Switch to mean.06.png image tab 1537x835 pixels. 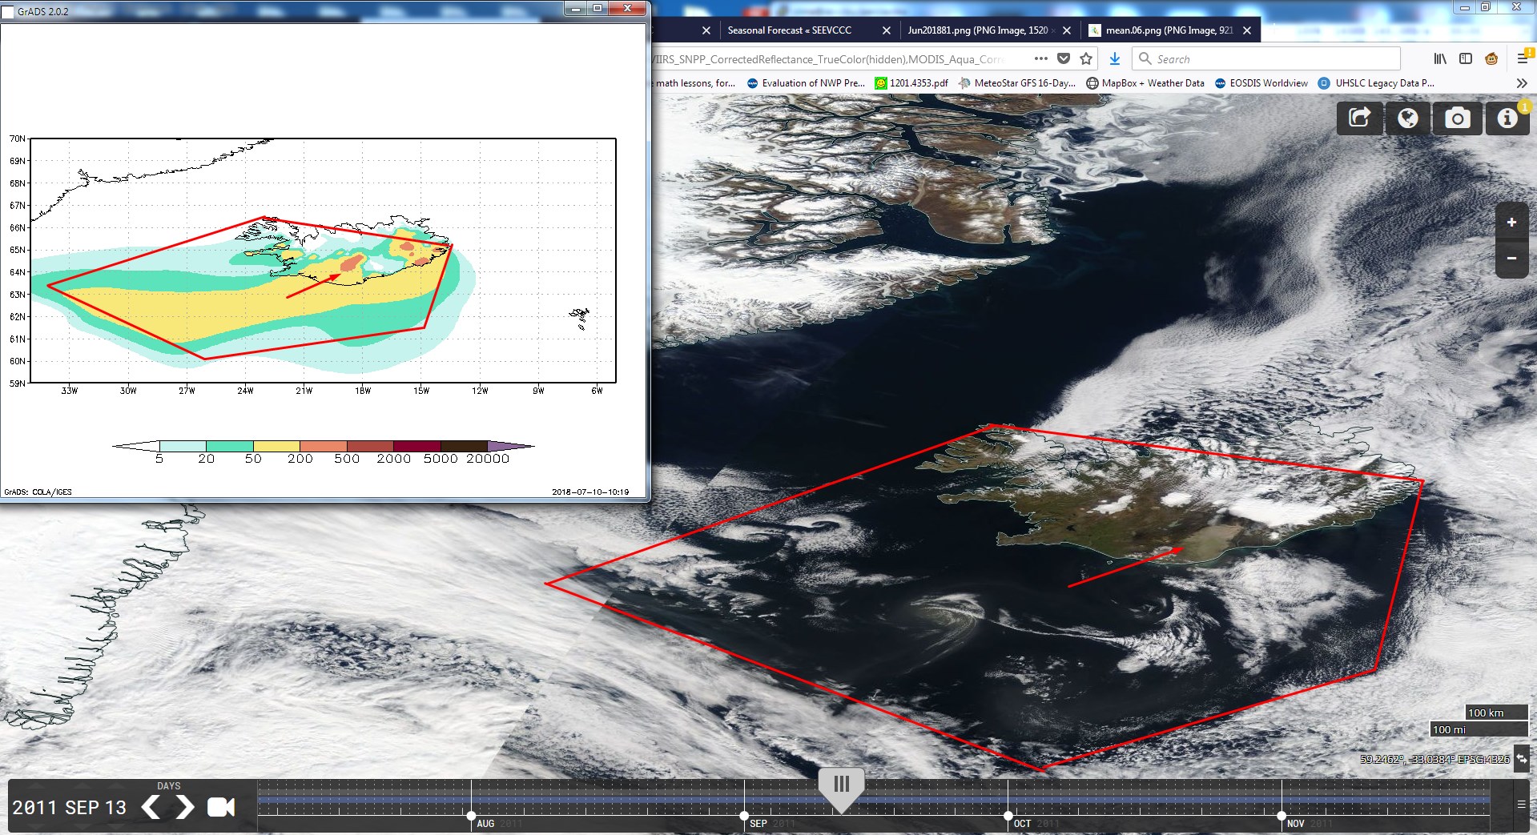(x=1169, y=30)
